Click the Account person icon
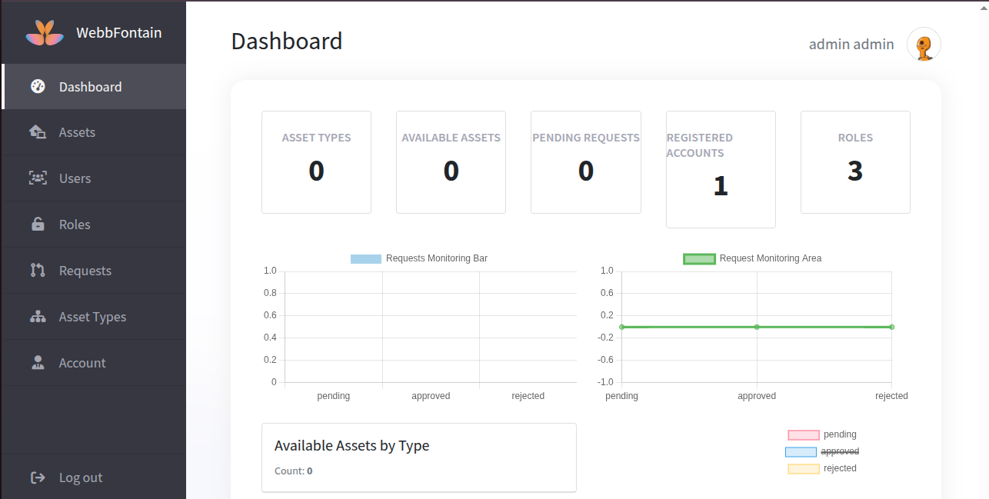989x499 pixels. pyautogui.click(x=38, y=363)
